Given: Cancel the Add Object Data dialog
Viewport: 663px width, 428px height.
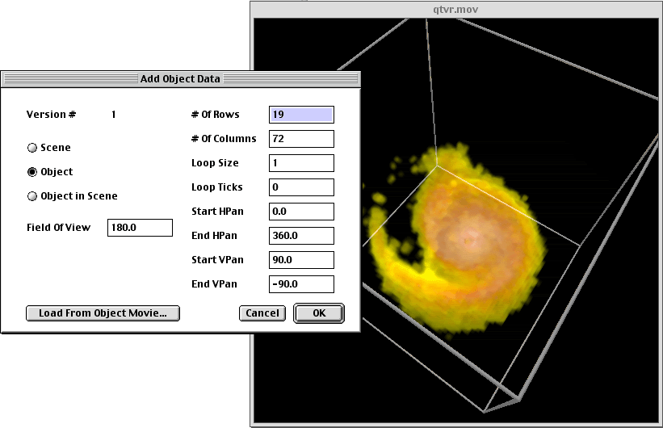Looking at the screenshot, I should point(262,313).
